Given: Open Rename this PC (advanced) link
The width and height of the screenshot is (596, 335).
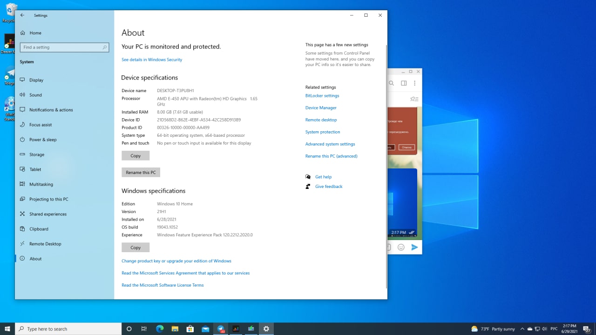Looking at the screenshot, I should 332,156.
